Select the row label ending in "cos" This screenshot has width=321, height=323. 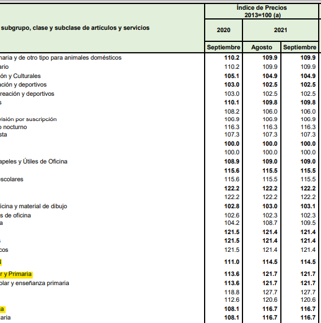coord(4,250)
